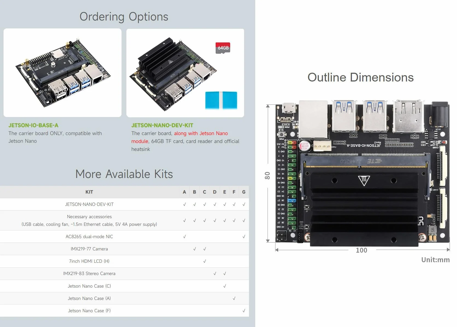Click the Stereo Camera checkmark in column D
Viewport: 457px width, 327px height.
click(x=215, y=273)
